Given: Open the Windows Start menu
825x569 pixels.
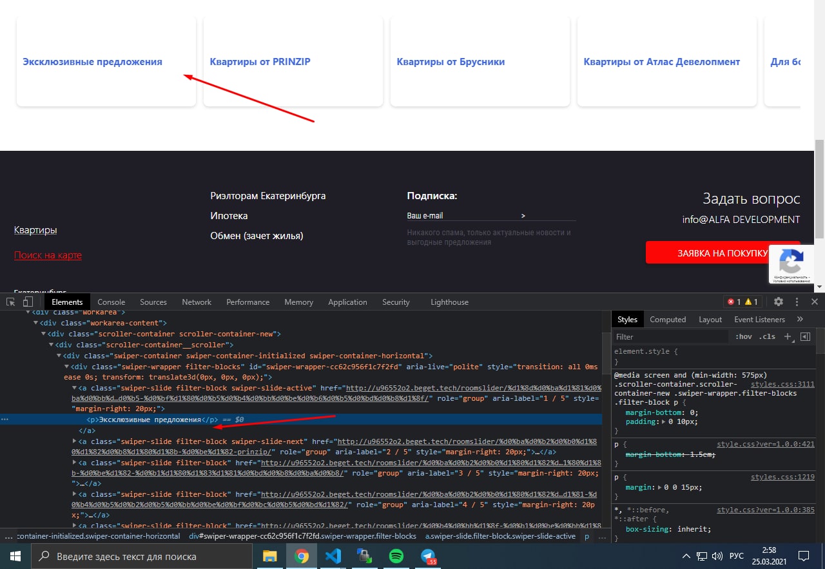Looking at the screenshot, I should 15,555.
